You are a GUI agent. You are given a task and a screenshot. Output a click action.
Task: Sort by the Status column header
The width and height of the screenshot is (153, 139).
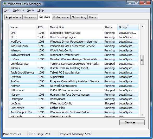[x=110, y=27]
